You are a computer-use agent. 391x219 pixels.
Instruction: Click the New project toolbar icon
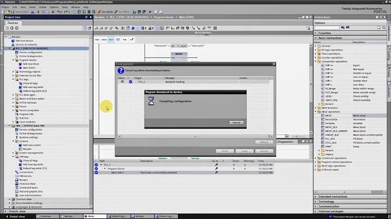(x=3, y=12)
